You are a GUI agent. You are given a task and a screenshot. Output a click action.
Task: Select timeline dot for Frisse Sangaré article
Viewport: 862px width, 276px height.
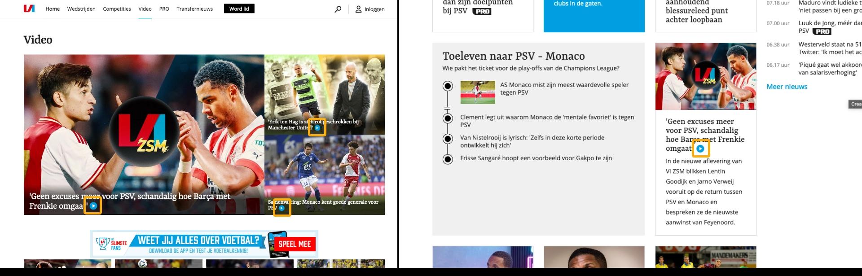(448, 159)
